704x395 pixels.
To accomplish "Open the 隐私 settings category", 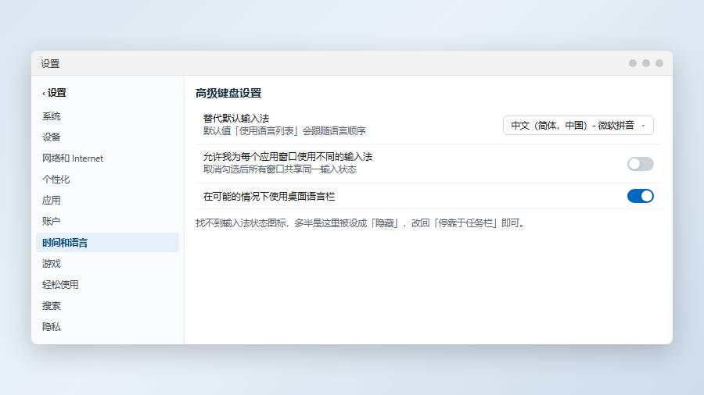I will tap(107, 326).
